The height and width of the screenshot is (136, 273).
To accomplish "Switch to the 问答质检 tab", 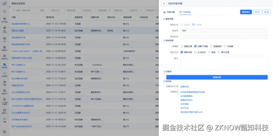I will coord(185,12).
